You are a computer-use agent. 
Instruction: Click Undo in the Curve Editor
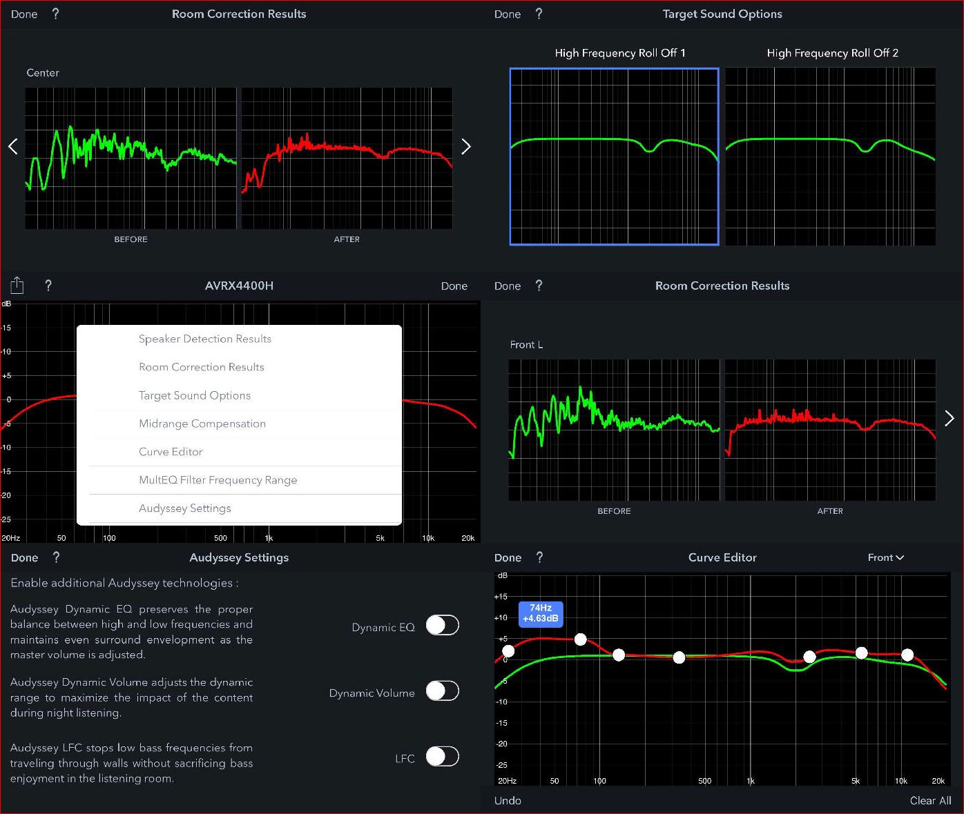[508, 800]
